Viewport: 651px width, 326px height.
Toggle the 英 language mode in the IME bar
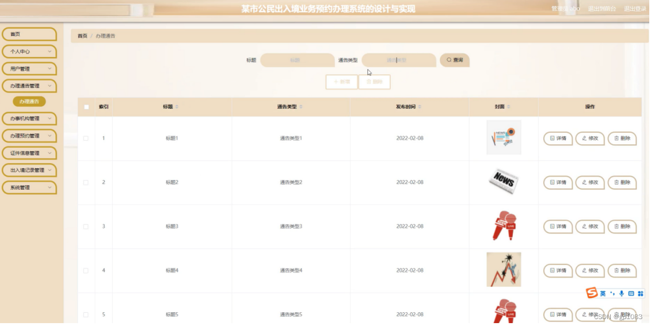(603, 294)
